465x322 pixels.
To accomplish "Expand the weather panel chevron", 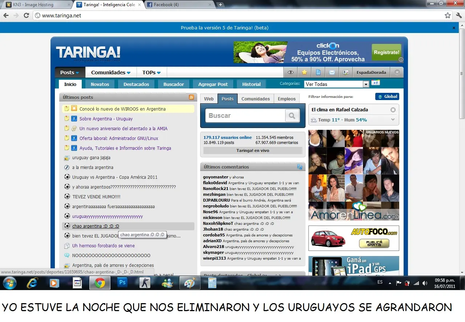I will pyautogui.click(x=393, y=120).
